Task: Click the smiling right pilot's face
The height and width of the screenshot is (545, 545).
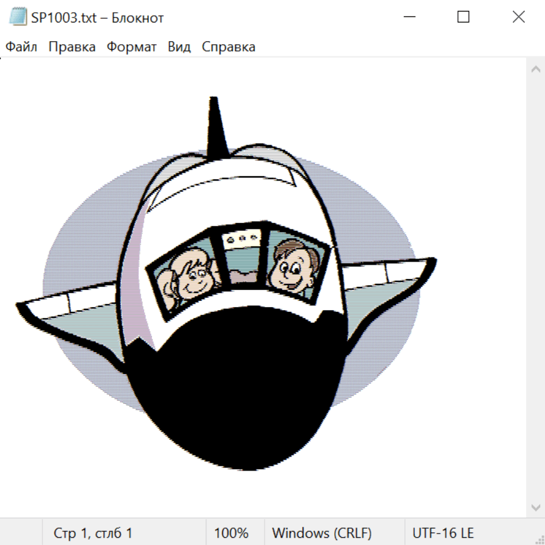Action: click(x=292, y=269)
